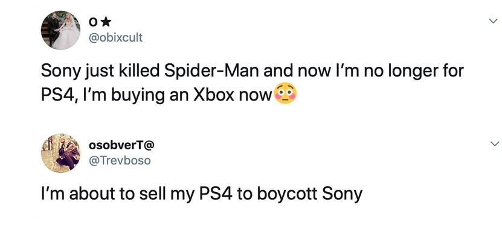Image resolution: width=502 pixels, height=227 pixels.
Task: Open the tweet starting "Sony just killed"
Action: point(252,82)
